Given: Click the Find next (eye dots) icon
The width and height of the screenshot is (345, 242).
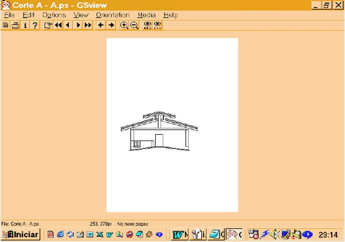Looking at the screenshot, I should coord(158,25).
